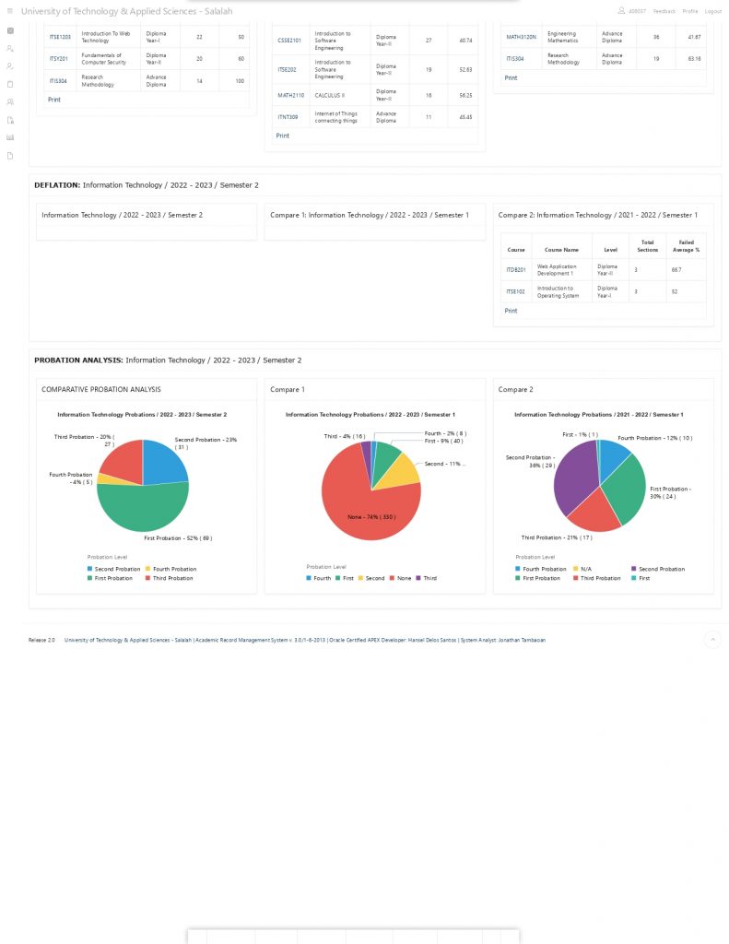Open the clipboard icon in left sidebar
The height and width of the screenshot is (944, 729).
(10, 84)
